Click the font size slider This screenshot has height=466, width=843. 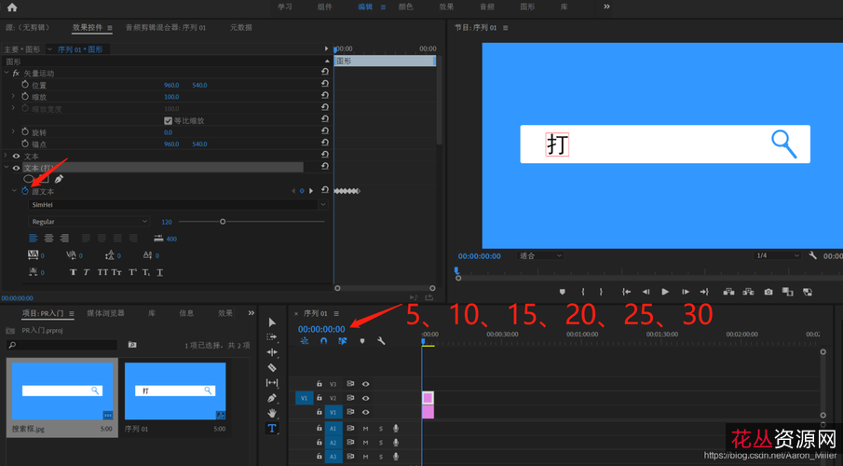(223, 222)
